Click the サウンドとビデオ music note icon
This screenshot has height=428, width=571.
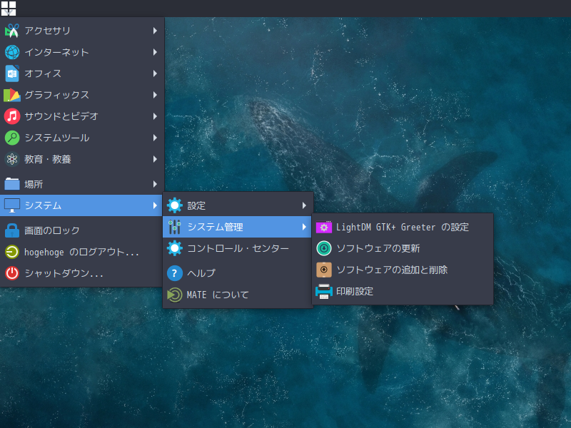coord(11,116)
